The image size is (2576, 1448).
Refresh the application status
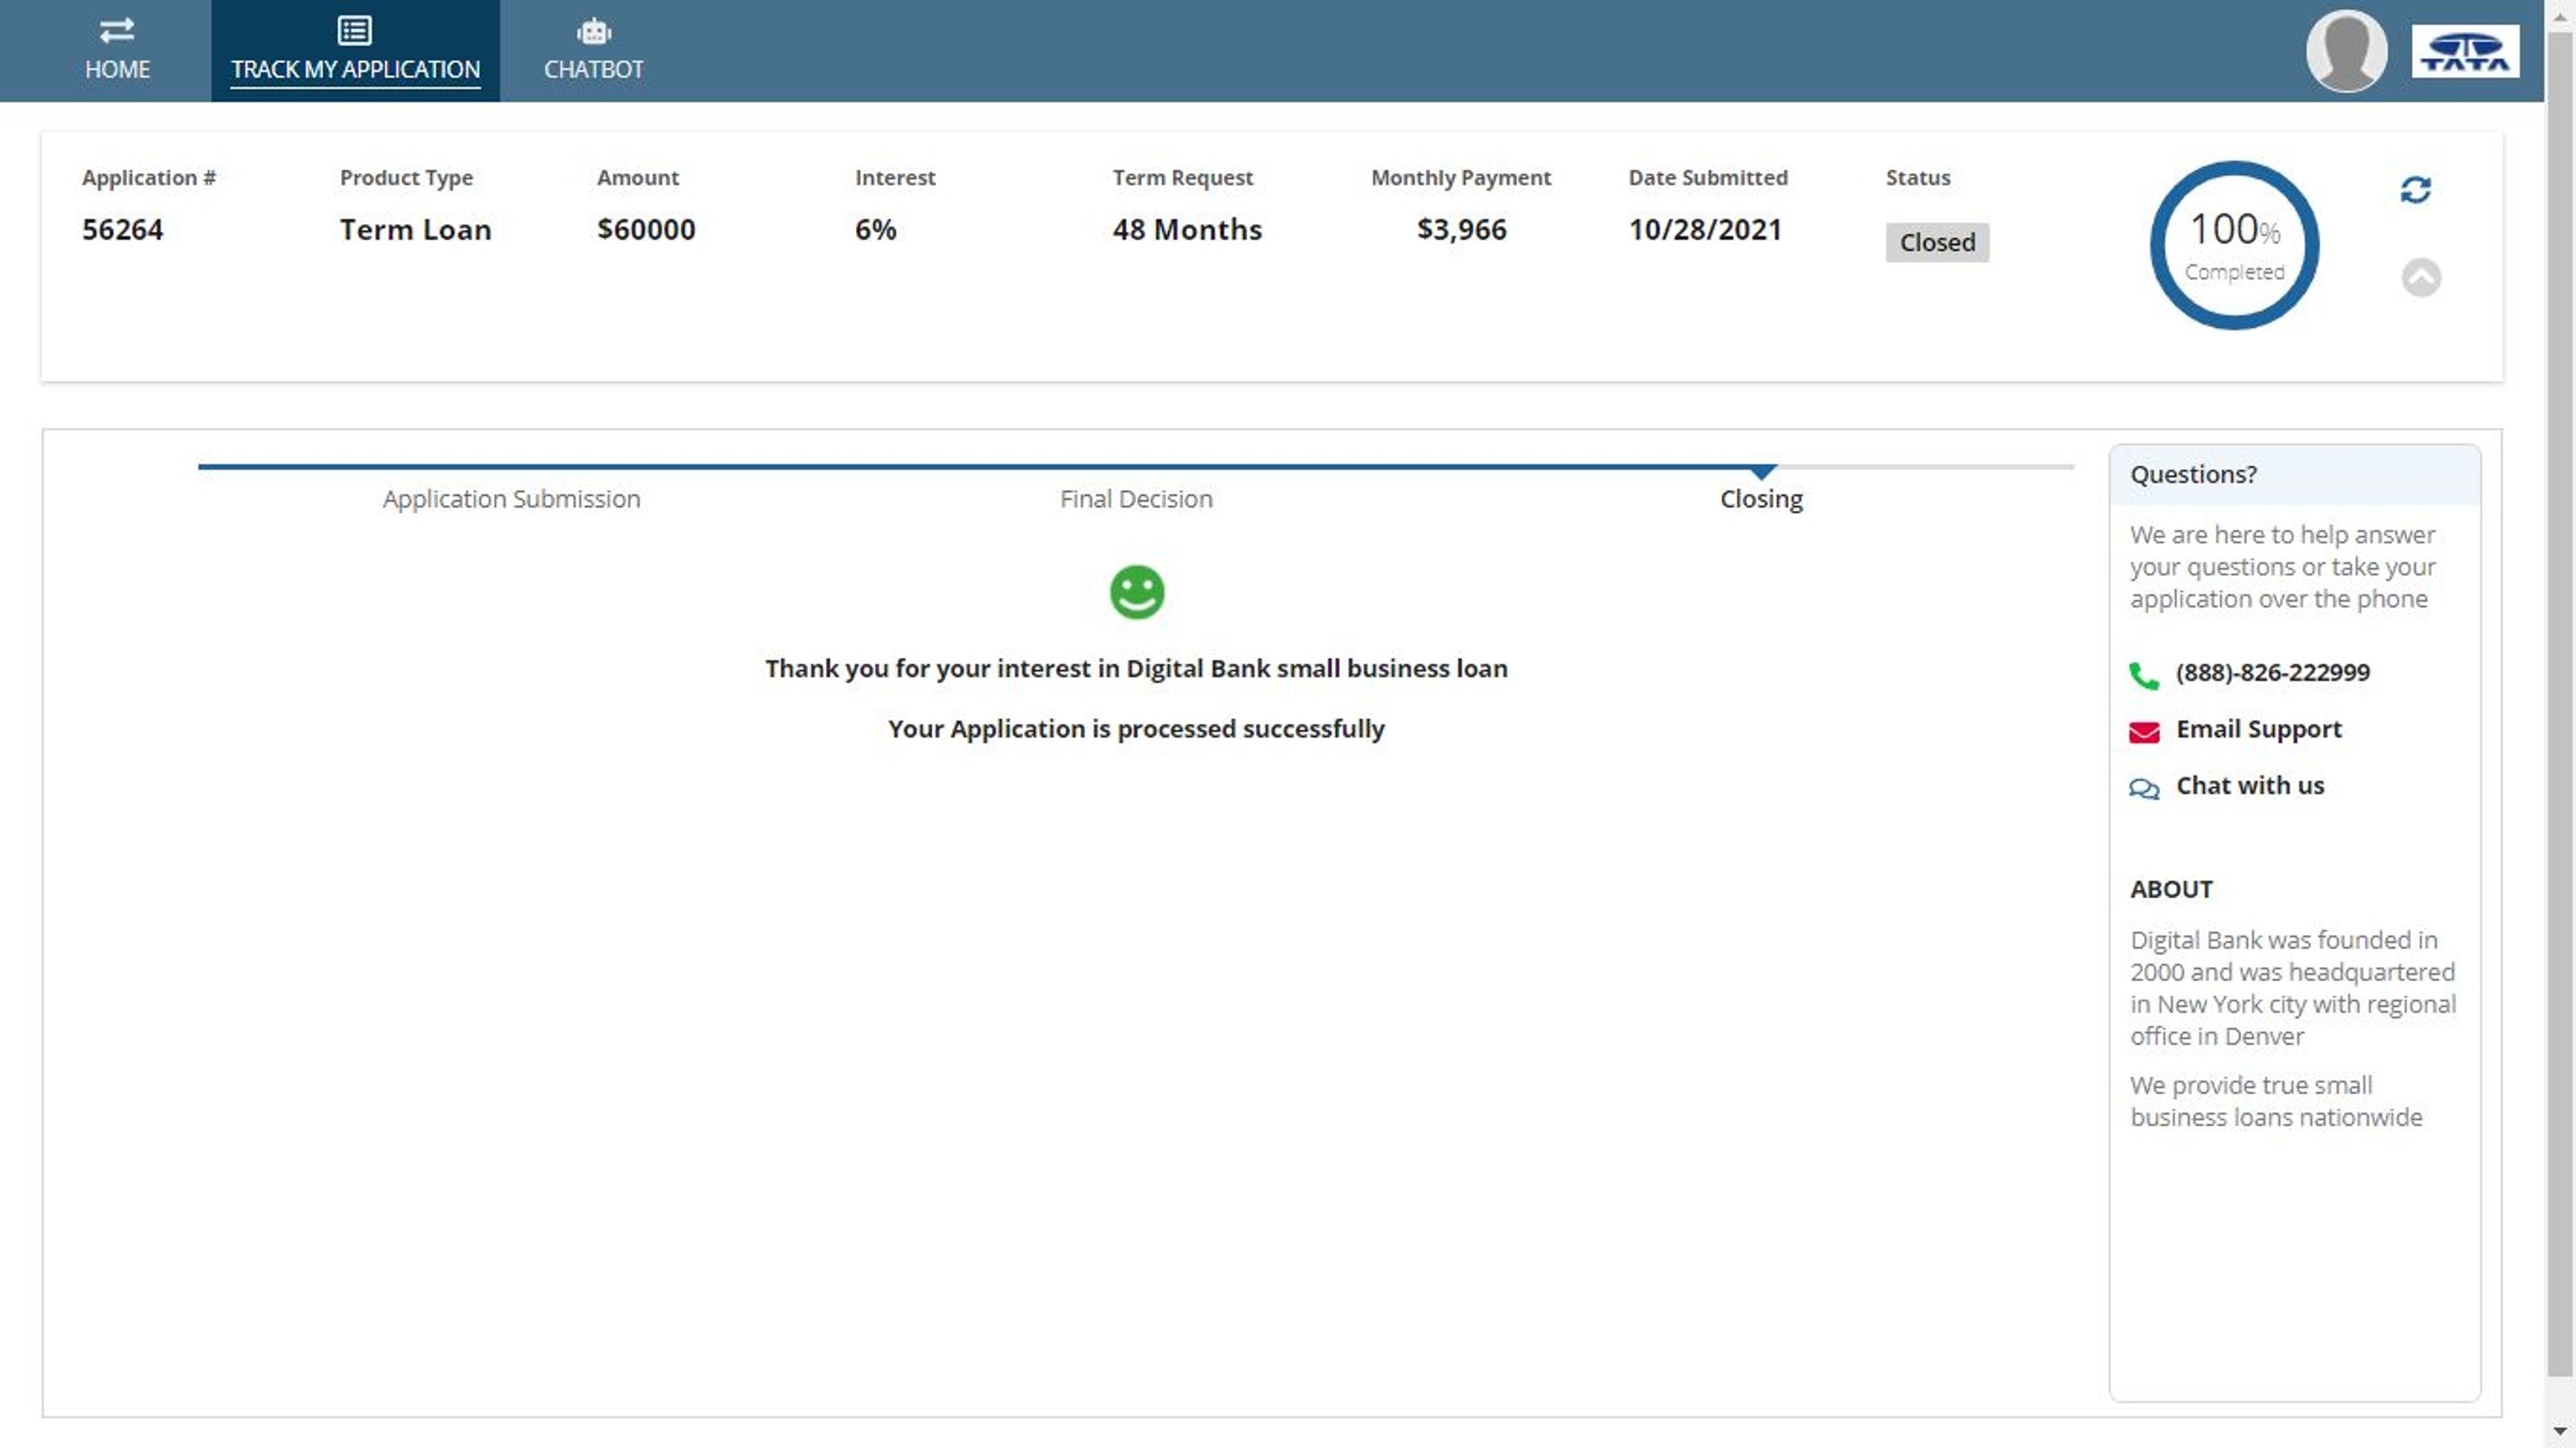pyautogui.click(x=2415, y=189)
